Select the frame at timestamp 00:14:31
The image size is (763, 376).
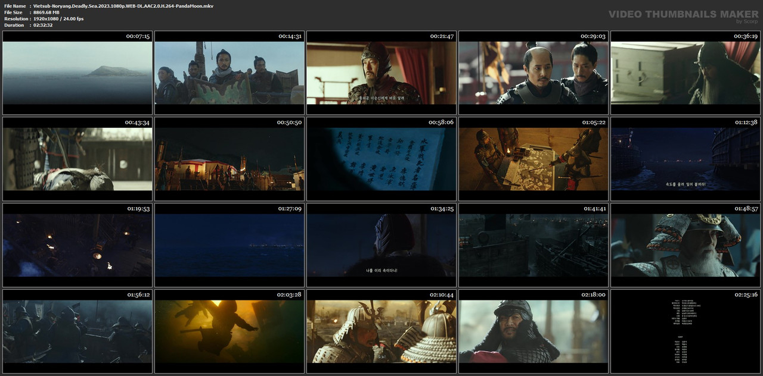tap(229, 73)
